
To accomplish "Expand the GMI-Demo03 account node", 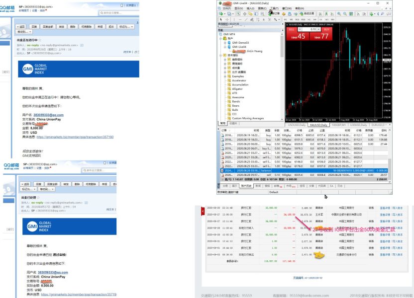I will [225, 43].
